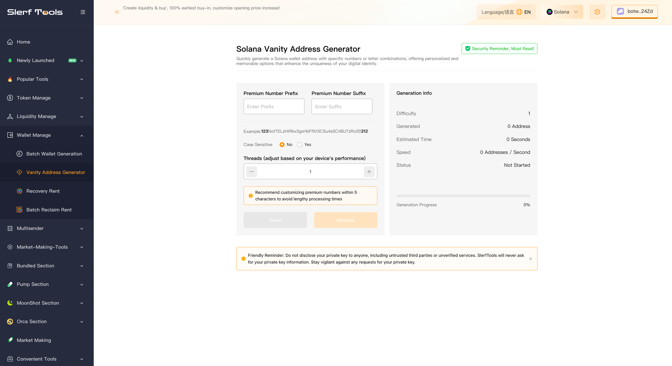Image resolution: width=672 pixels, height=366 pixels.
Task: Click the Enter Prefix input field
Action: 274,106
